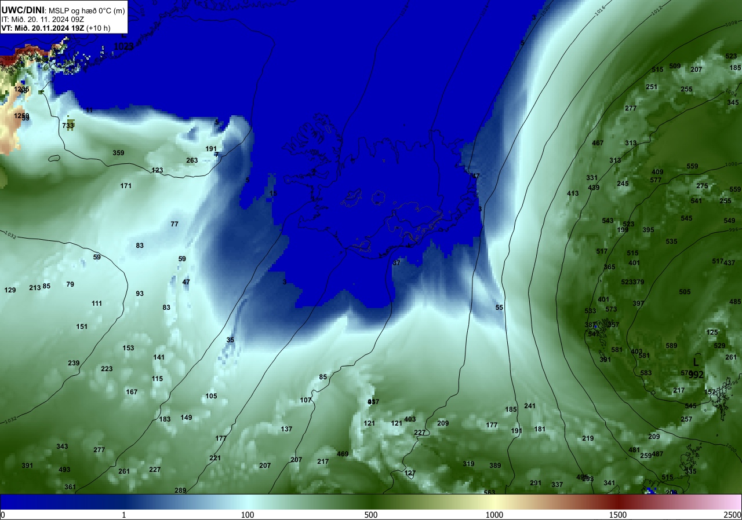
Task: Click the '493' height value
Action: tap(64, 470)
